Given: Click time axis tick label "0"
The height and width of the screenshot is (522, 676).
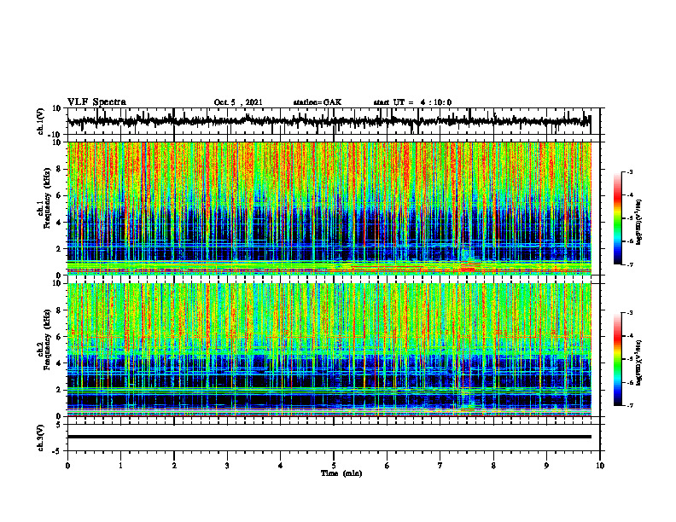Looking at the screenshot, I should [67, 466].
